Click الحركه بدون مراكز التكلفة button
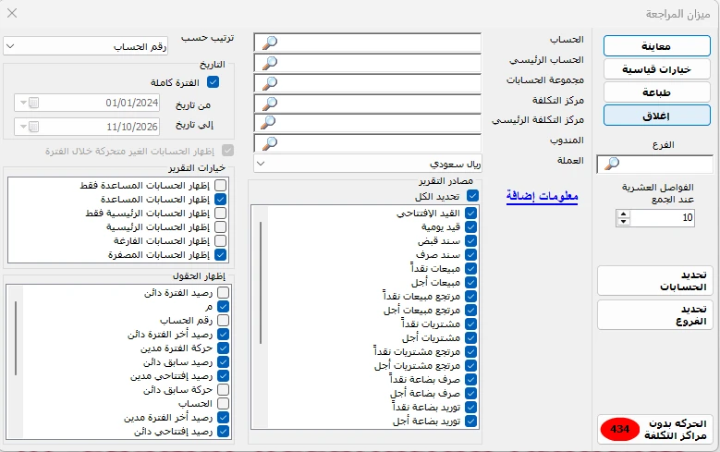 click(655, 430)
